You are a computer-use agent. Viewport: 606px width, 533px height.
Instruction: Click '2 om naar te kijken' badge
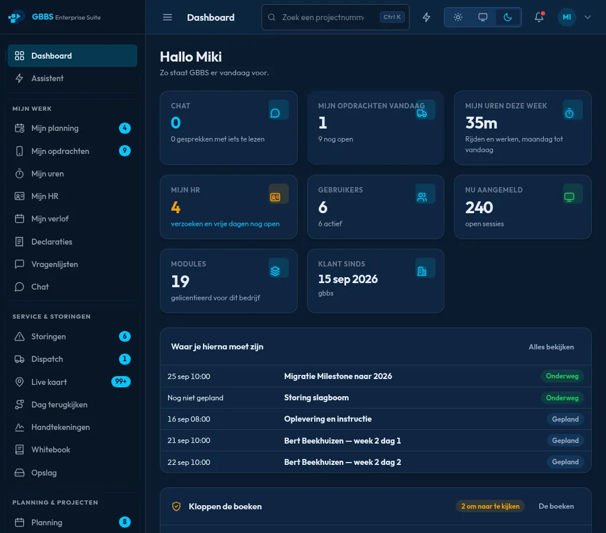pos(490,506)
